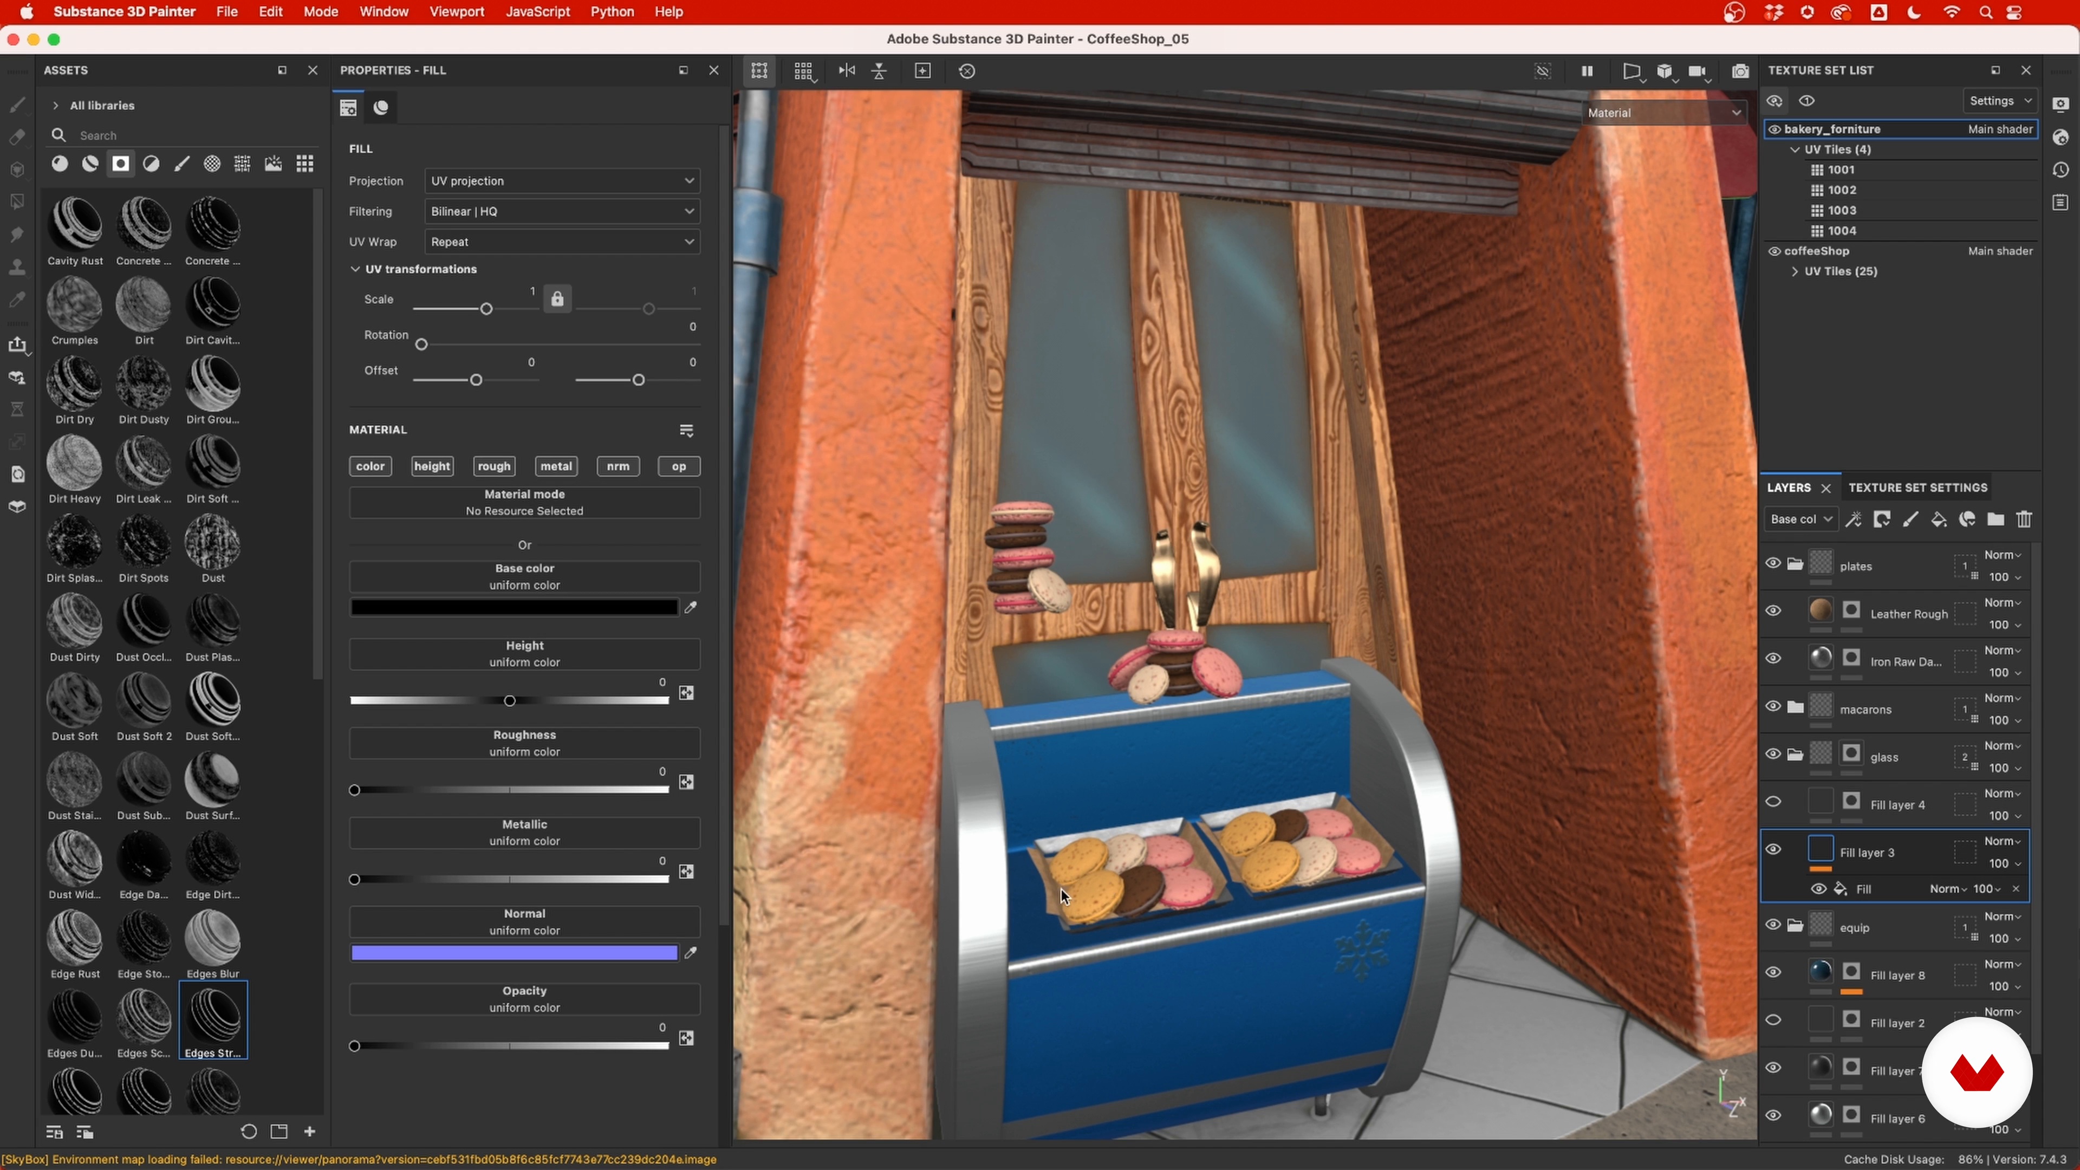Filter assets by Alphas icon
This screenshot has height=1170, width=2080.
(x=212, y=164)
